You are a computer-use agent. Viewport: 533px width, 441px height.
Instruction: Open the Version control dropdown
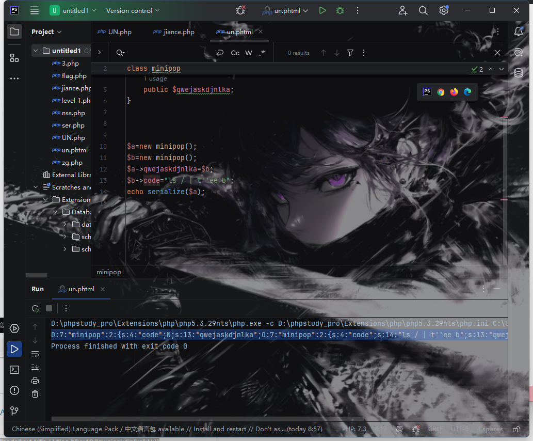click(x=133, y=10)
